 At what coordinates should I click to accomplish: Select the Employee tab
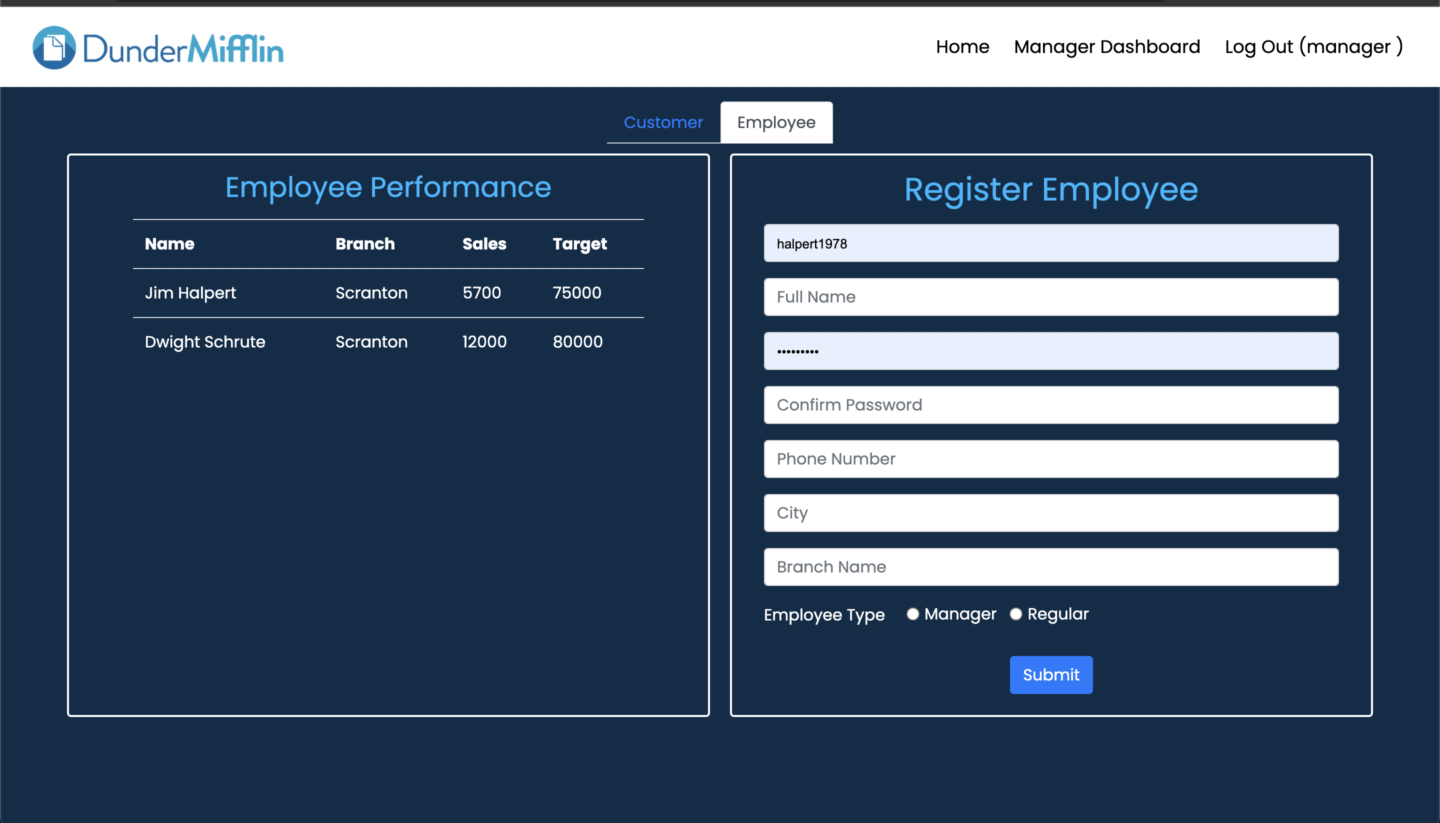coord(776,122)
